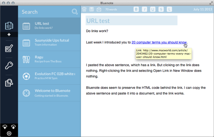Click the 'Recipe from The Boss' subtitle
The height and width of the screenshot is (137, 214).
tap(48, 61)
